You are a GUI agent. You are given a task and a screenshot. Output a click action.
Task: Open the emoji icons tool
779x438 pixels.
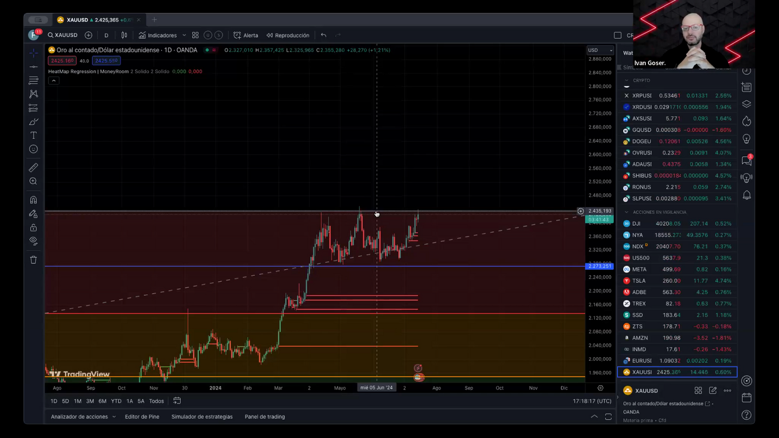(33, 149)
